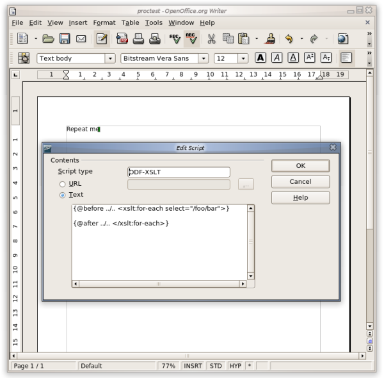Toggle the Edit File mode icon
The height and width of the screenshot is (378, 384).
coord(102,38)
